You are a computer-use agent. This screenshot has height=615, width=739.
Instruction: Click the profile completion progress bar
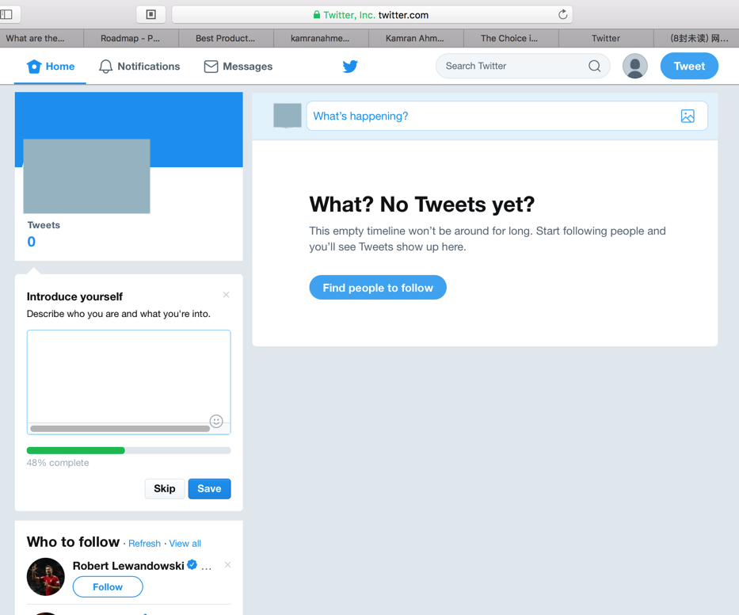tap(128, 450)
